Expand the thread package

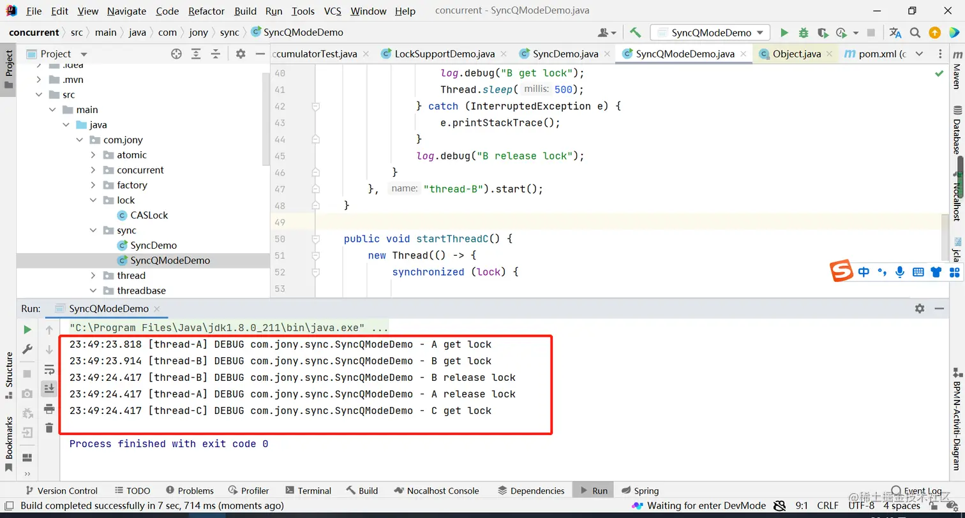(x=93, y=276)
